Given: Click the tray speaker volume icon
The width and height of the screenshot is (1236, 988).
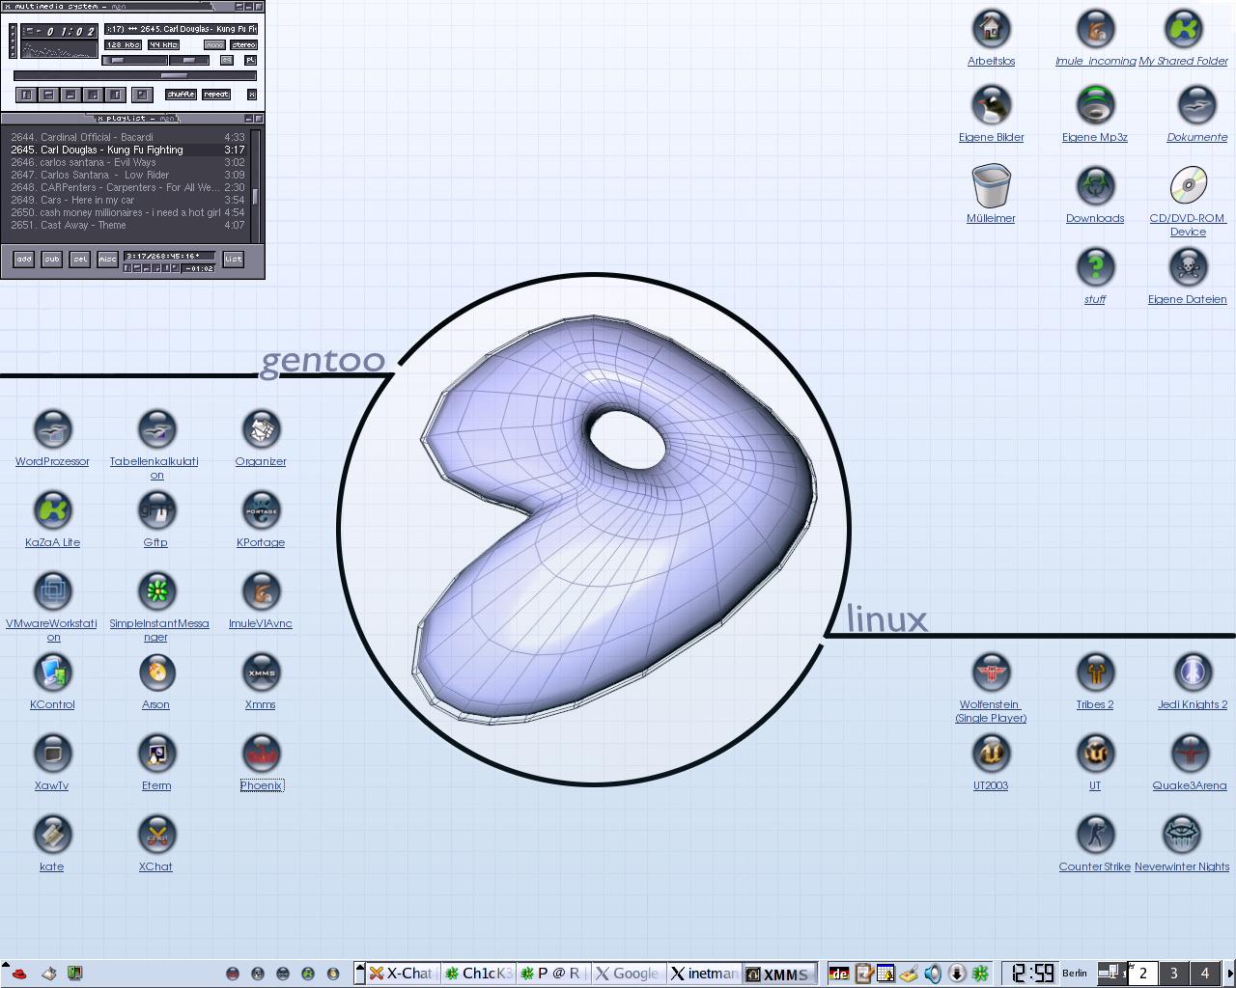Looking at the screenshot, I should pos(933,974).
